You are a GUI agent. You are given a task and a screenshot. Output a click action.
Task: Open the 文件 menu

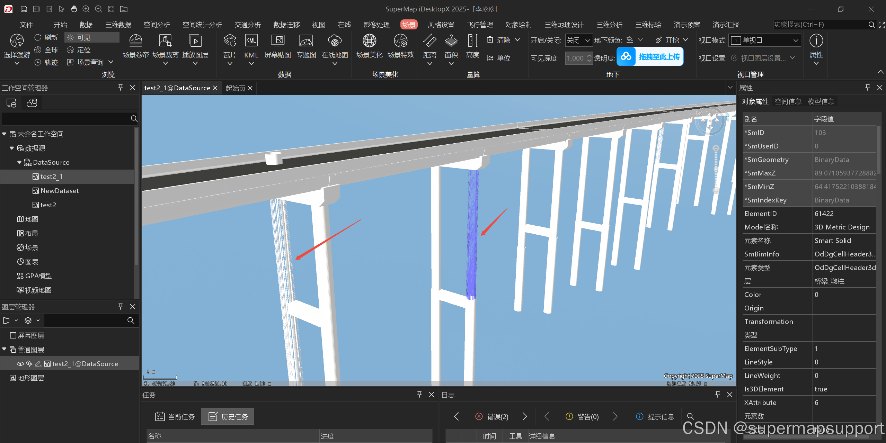coord(26,25)
